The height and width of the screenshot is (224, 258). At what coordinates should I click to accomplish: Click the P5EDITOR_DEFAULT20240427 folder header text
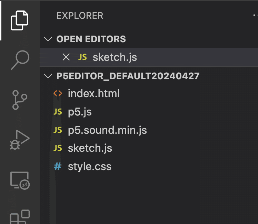click(x=128, y=76)
